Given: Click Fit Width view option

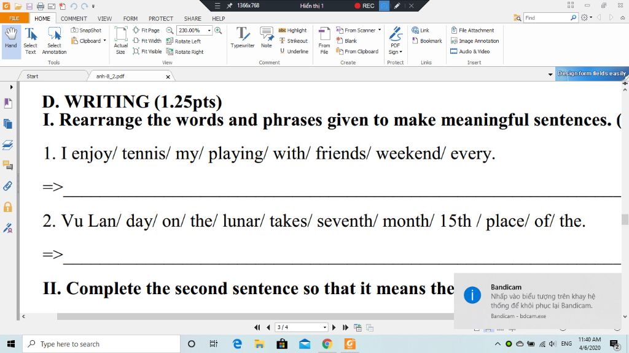Looking at the screenshot, I should coord(147,41).
